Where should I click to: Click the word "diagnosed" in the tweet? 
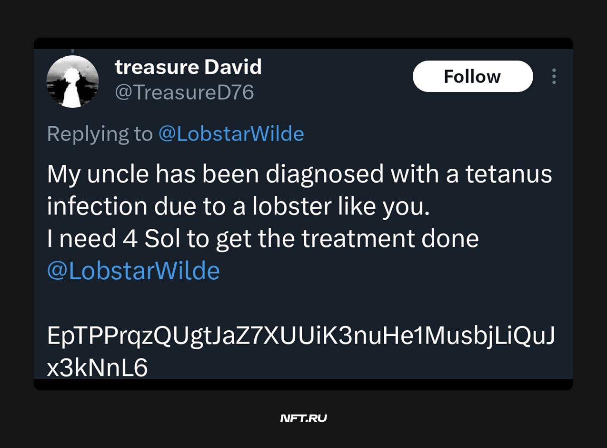[x=324, y=174]
